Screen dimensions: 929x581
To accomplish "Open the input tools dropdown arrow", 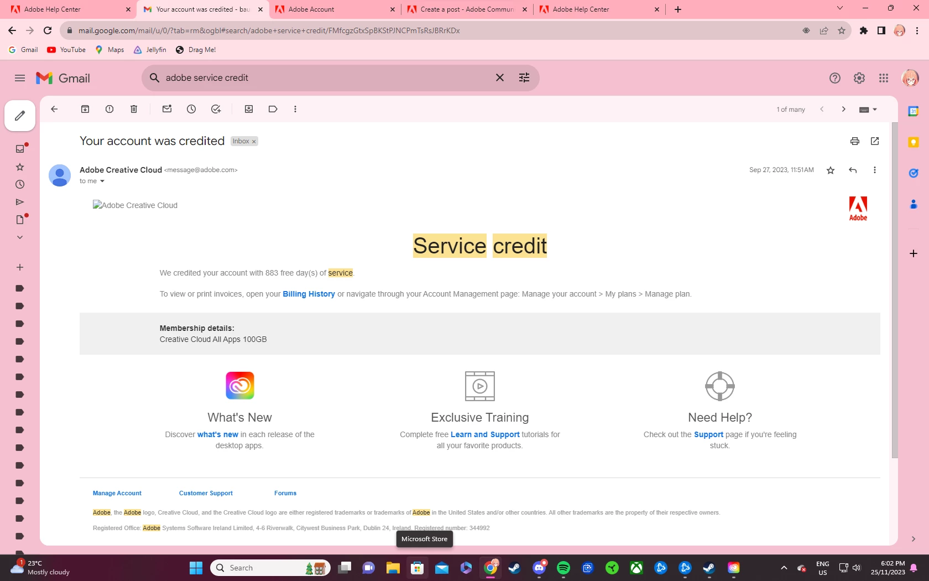I will pyautogui.click(x=875, y=110).
